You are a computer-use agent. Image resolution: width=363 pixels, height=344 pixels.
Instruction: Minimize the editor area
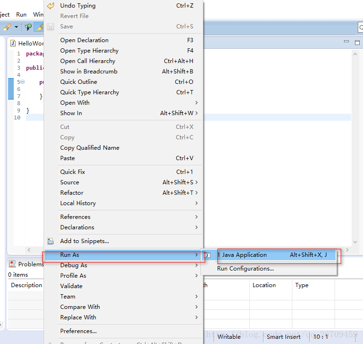pyautogui.click(x=346, y=41)
